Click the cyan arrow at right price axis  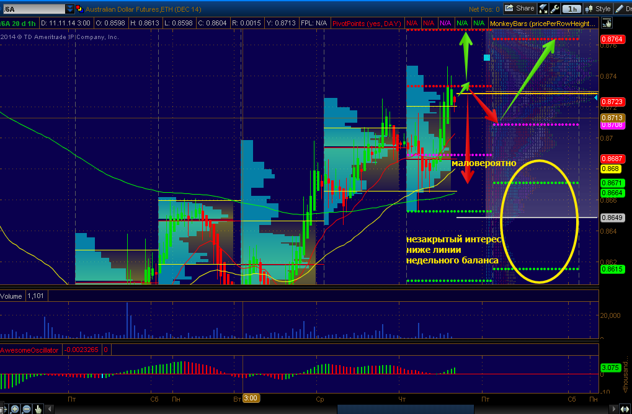coord(596,97)
